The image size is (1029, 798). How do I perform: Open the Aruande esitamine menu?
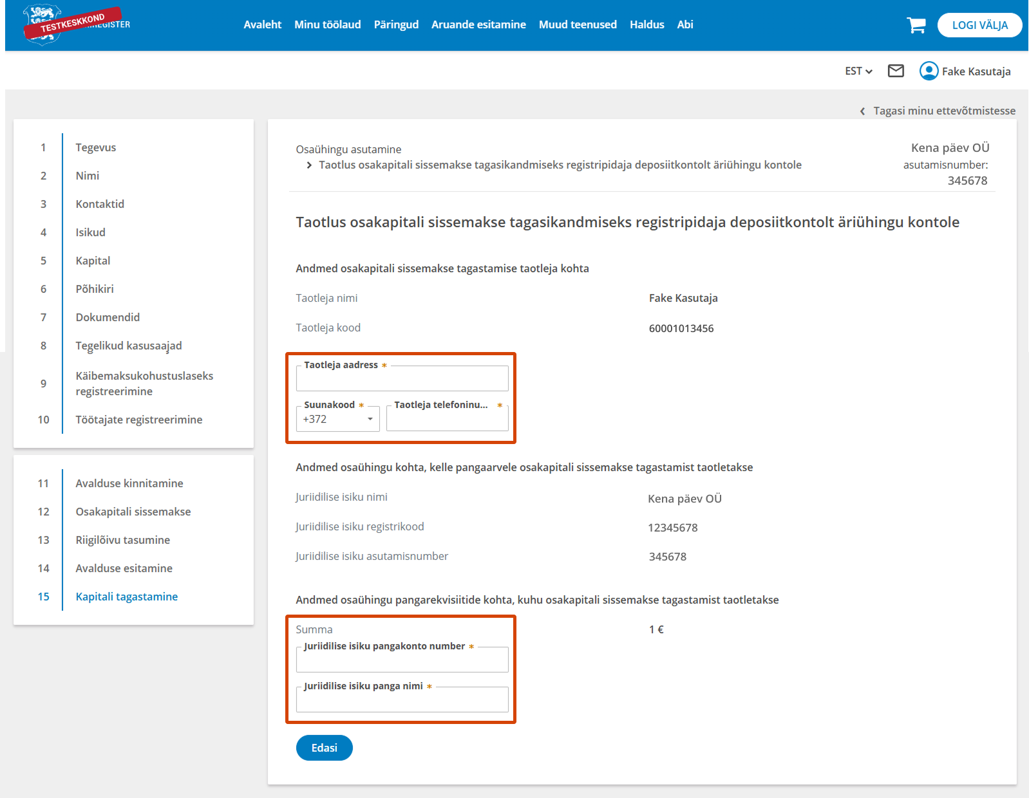478,24
